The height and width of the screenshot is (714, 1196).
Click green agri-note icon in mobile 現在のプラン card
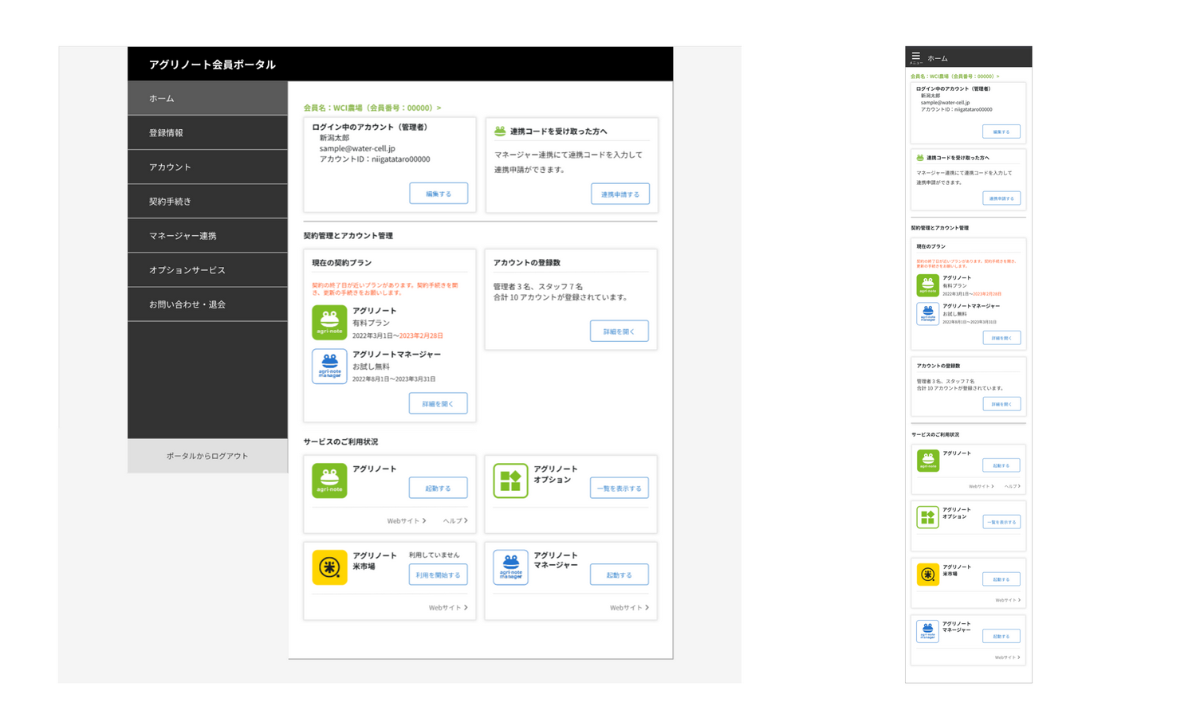(927, 285)
